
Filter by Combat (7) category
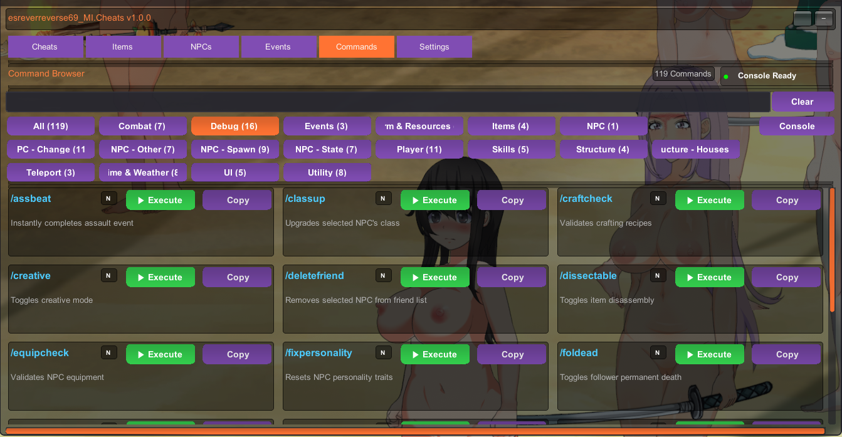tap(142, 126)
